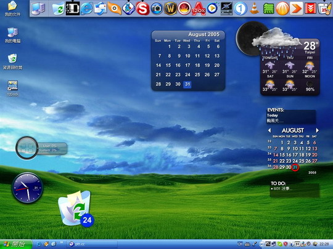This screenshot has height=249, width=333.
Task: Click the 28° Taipei temperature reading
Action: pyautogui.click(x=311, y=45)
